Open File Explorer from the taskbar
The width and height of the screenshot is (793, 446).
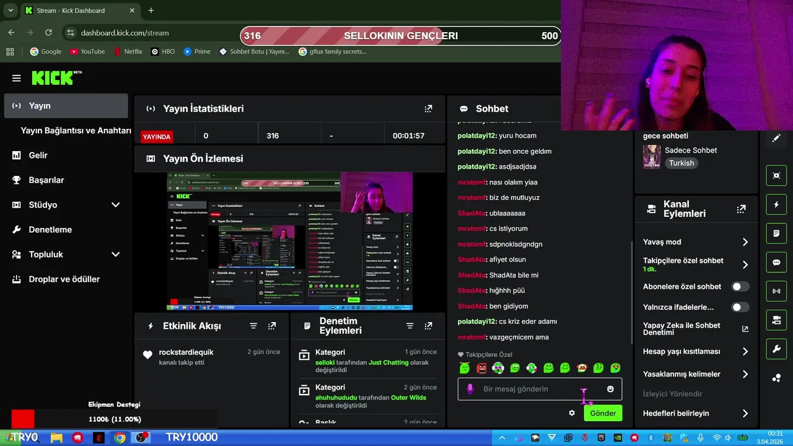tap(56, 438)
